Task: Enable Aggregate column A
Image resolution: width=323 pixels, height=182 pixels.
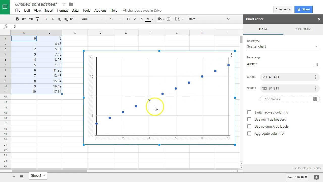Action: (249, 133)
